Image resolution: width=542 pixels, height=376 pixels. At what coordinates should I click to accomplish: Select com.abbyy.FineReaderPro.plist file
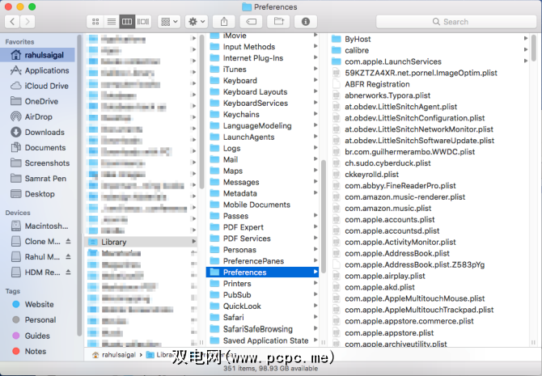pos(429,186)
